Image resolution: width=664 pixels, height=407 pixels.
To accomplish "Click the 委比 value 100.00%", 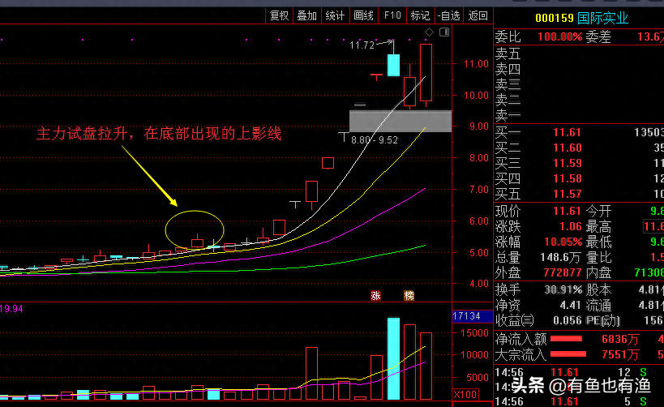I will [560, 36].
